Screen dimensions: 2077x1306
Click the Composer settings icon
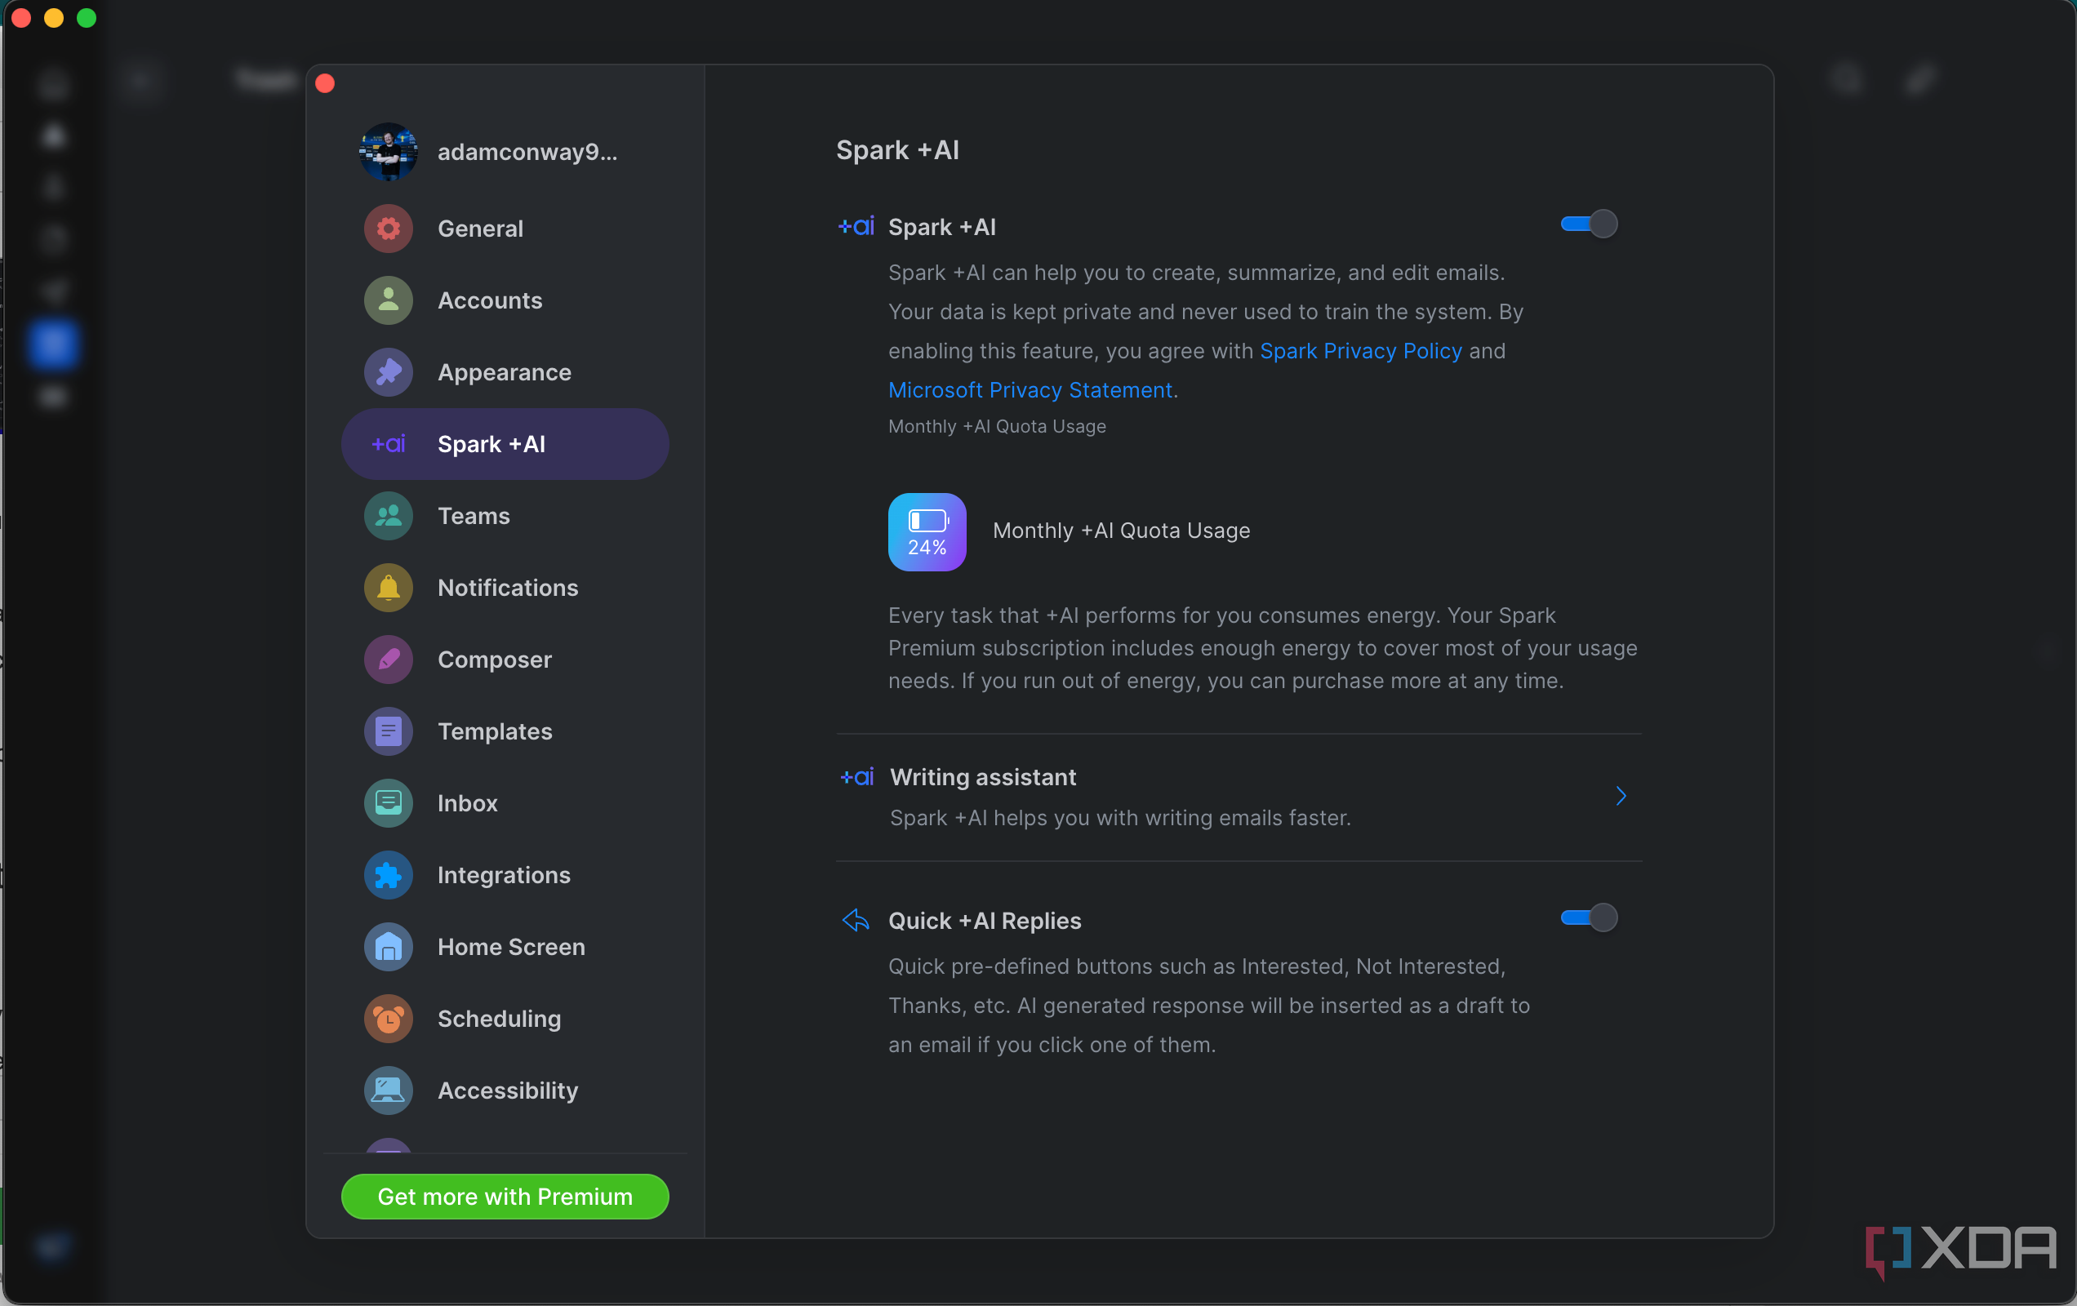387,659
